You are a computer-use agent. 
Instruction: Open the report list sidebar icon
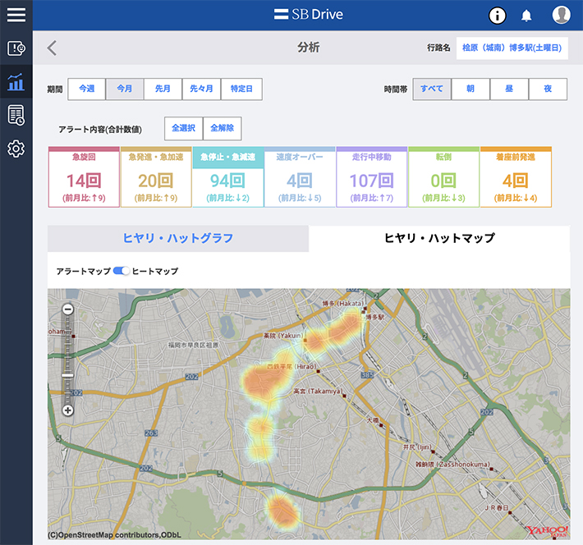(16, 116)
